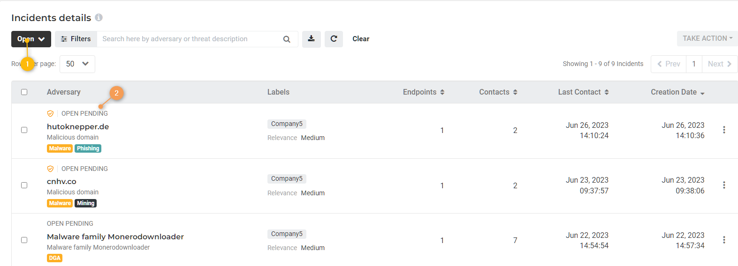This screenshot has height=266, width=738.
Task: Open the three-dot menu for cnhv.co
Action: point(724,185)
